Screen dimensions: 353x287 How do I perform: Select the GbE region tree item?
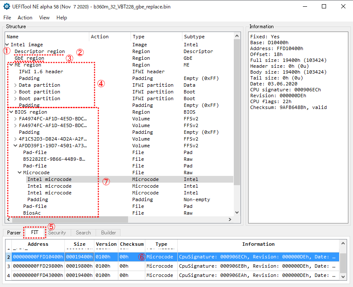coord(29,58)
